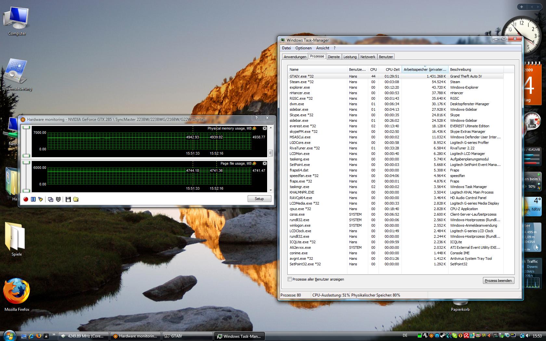Image resolution: width=546 pixels, height=341 pixels.
Task: Select the explorer.exe process
Action: [396, 87]
